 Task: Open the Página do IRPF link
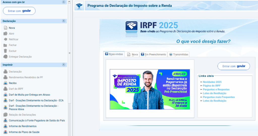(x=212, y=85)
